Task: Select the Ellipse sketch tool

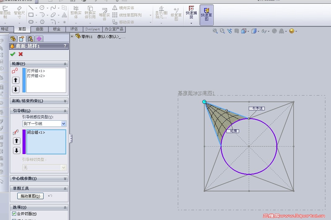Action: (x=53, y=15)
